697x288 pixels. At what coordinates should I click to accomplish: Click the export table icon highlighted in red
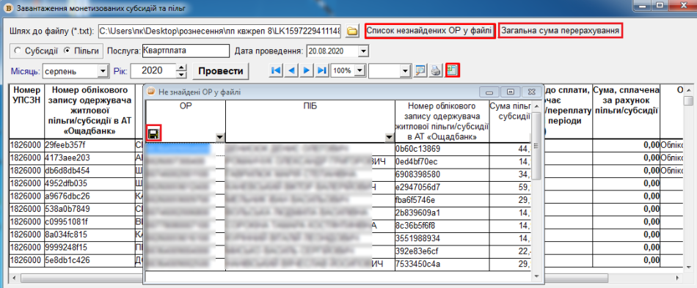click(x=453, y=70)
